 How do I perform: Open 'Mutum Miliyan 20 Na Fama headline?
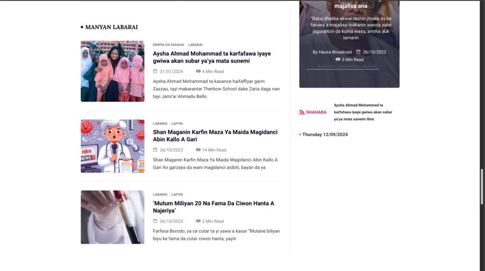click(214, 207)
